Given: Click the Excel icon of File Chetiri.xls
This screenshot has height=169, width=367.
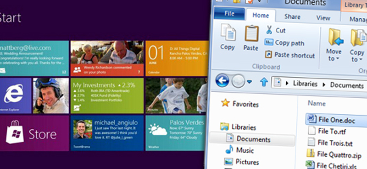Looking at the screenshot, I should pos(310,164).
